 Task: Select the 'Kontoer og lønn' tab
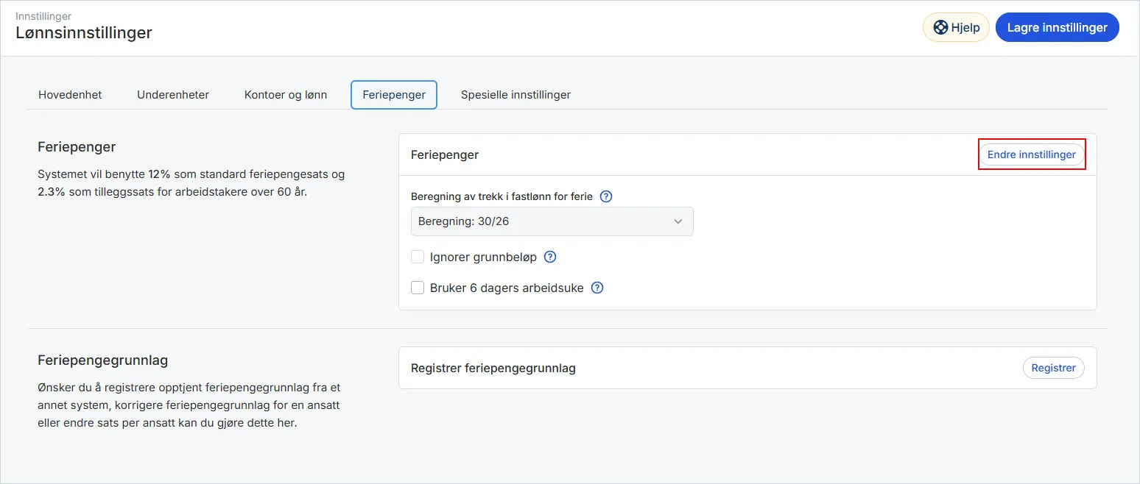click(286, 94)
